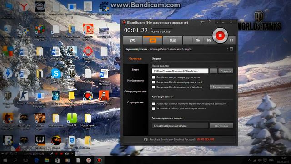Select the HDMI device recording mode tab
291x164 pixels.
pos(173,41)
